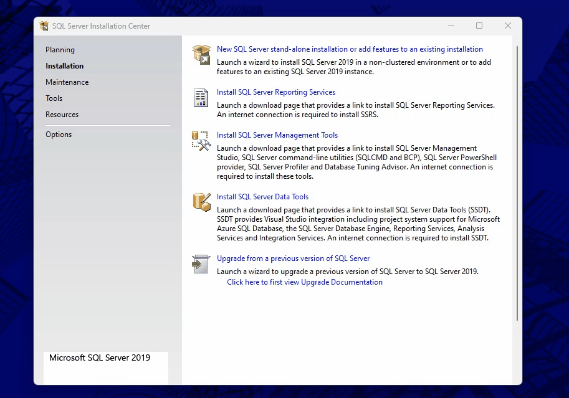This screenshot has width=569, height=398.
Task: Click the new stand-alone installation box icon
Action: coord(201,54)
